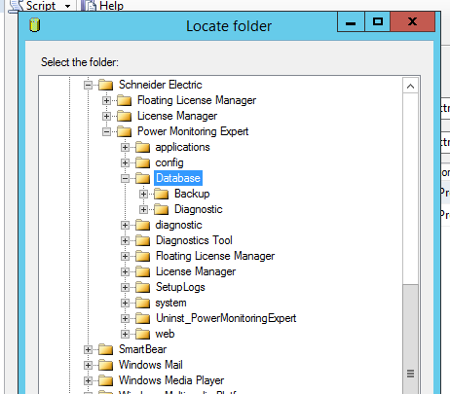This screenshot has height=394, width=450.
Task: Expand the lowercase diagnostic folder node
Action: tap(125, 225)
